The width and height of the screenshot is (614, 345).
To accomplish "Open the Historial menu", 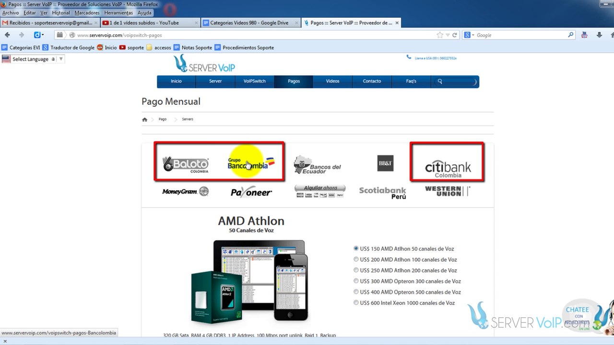I will coord(61,13).
